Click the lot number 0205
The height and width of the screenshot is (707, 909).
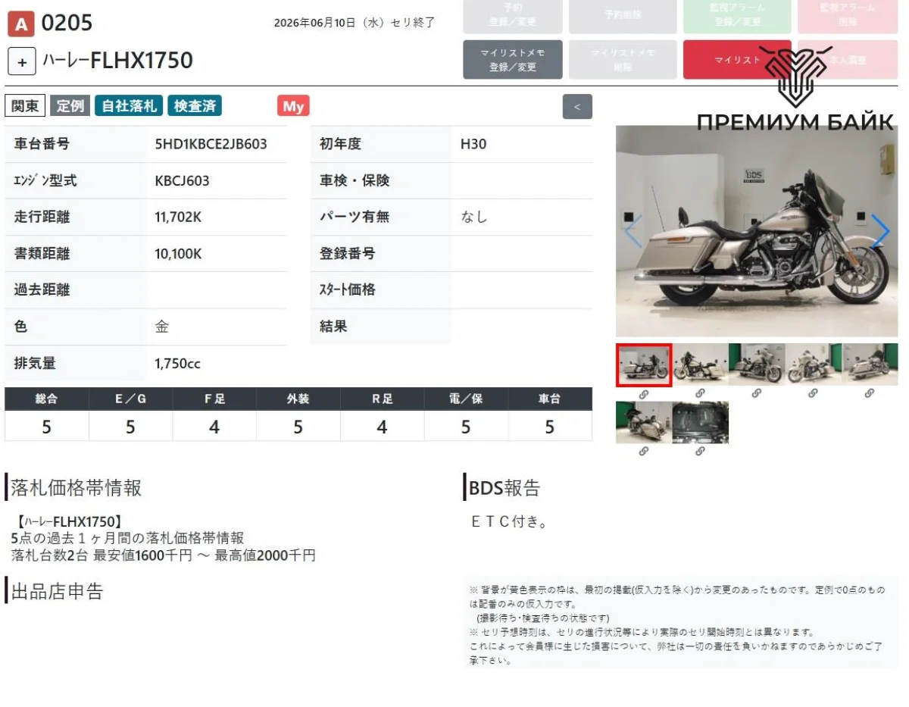(67, 23)
